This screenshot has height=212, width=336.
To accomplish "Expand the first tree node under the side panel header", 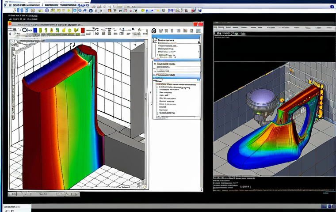I will [x=154, y=40].
